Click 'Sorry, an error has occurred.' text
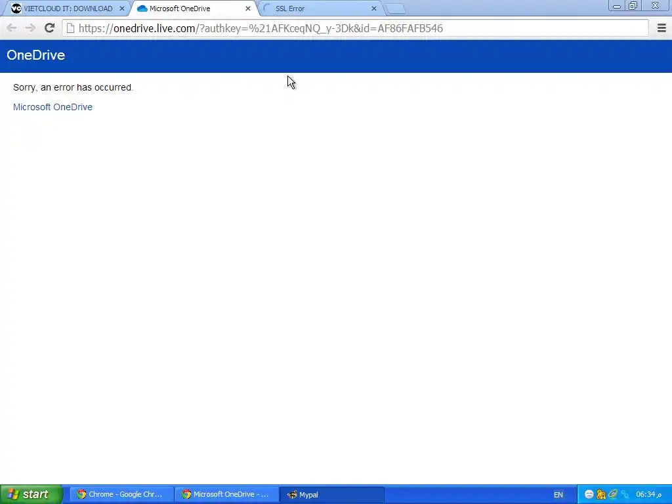Image resolution: width=672 pixels, height=504 pixels. point(73,87)
